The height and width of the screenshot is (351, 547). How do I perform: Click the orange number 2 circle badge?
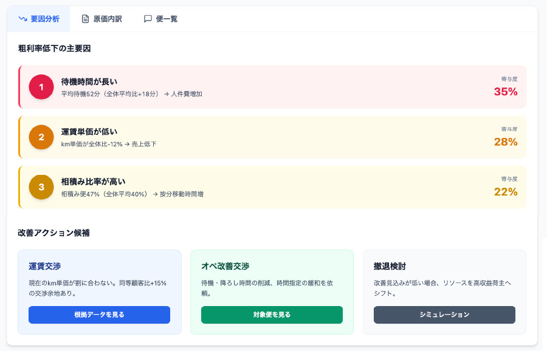point(41,137)
